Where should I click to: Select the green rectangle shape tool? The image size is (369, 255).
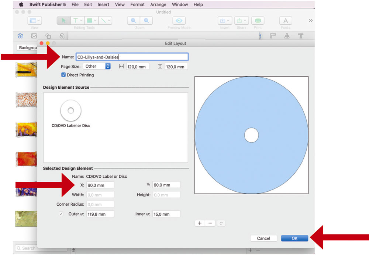(x=89, y=21)
